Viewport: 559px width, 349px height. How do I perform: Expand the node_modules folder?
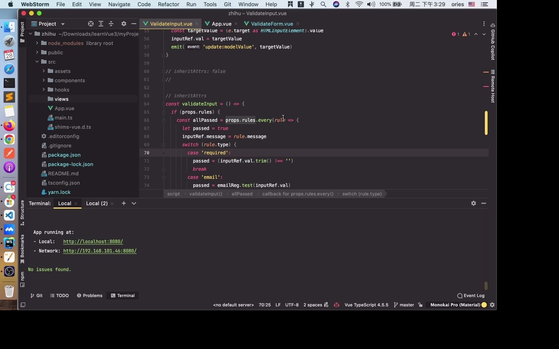click(37, 43)
